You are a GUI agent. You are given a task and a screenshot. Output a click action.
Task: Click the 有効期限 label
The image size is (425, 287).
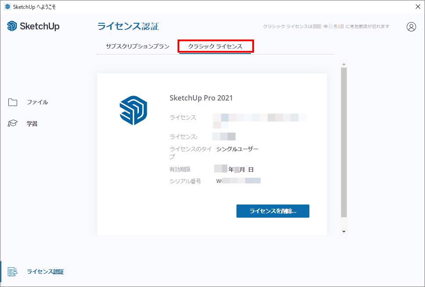pos(180,169)
